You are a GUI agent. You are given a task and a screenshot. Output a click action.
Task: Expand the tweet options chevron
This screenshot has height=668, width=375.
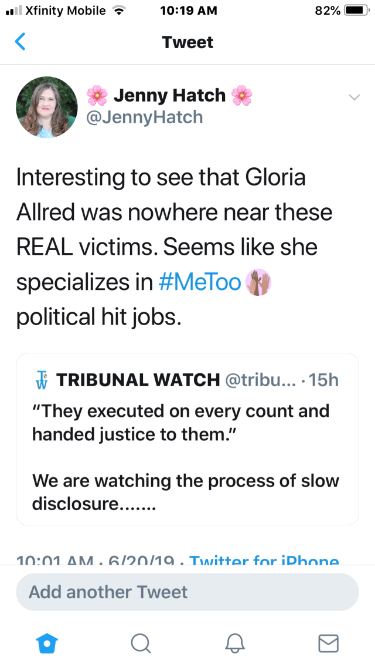click(x=354, y=97)
